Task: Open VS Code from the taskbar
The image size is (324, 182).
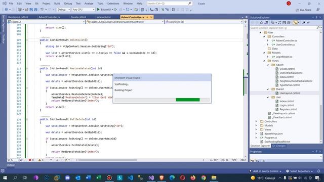Action: (x=130, y=177)
